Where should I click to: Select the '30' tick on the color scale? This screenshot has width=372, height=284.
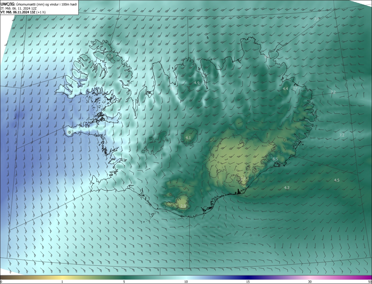point(310,282)
